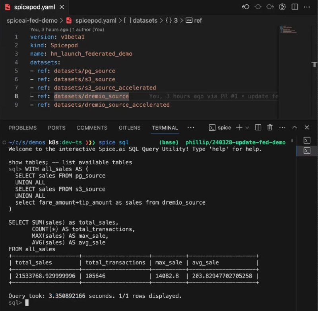The width and height of the screenshot is (318, 311).
Task: Click inline blame annotation on line 8
Action: click(x=213, y=96)
